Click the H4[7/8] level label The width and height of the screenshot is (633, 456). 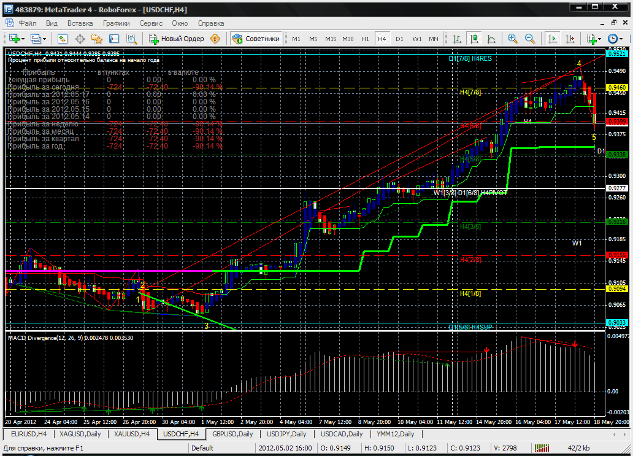pyautogui.click(x=470, y=92)
